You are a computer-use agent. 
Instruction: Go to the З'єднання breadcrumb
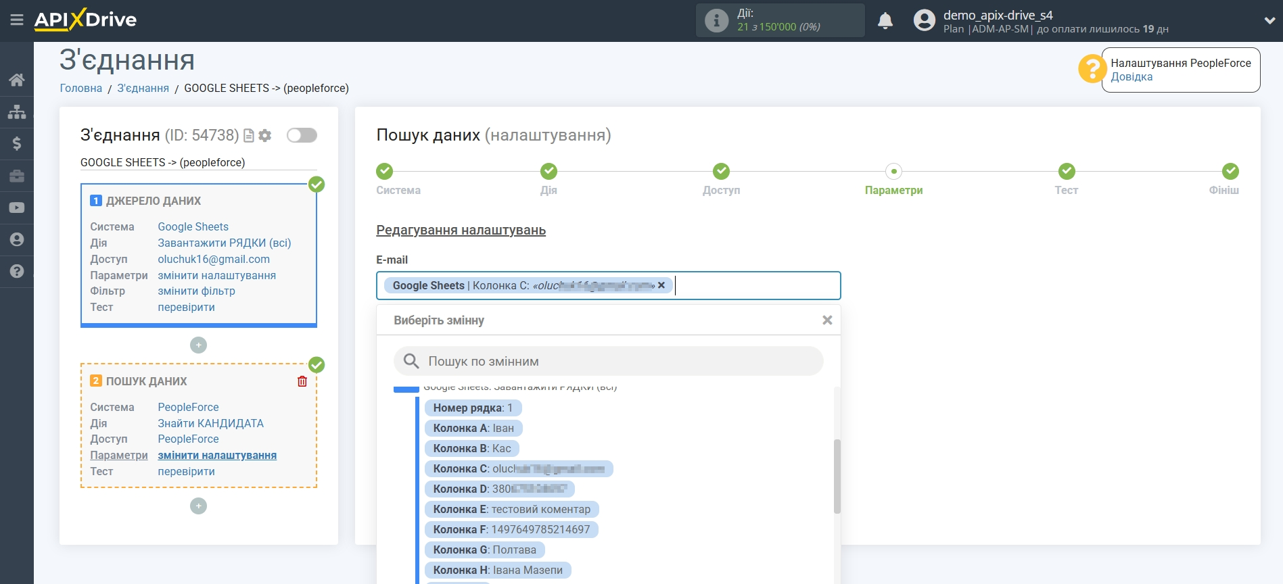coord(143,89)
